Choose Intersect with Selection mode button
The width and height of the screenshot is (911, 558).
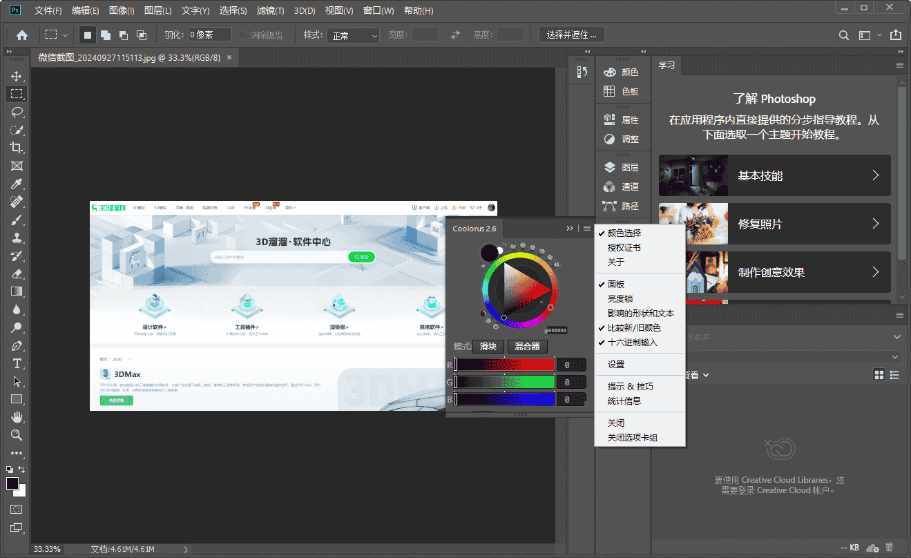coord(142,35)
